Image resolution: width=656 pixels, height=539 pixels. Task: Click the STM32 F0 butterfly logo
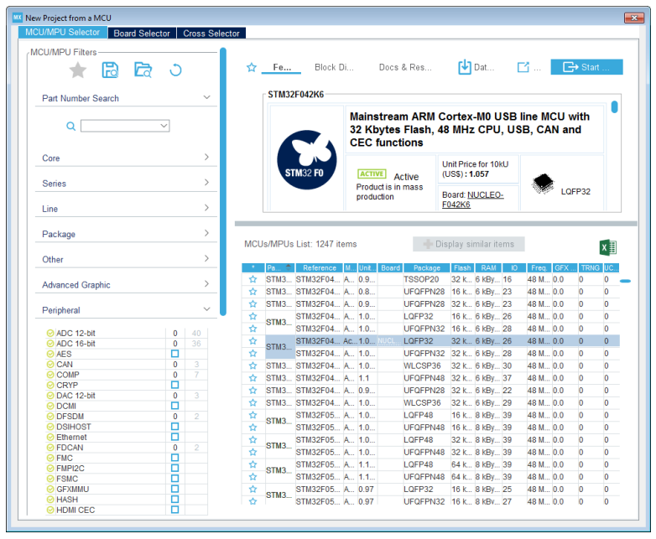click(307, 160)
